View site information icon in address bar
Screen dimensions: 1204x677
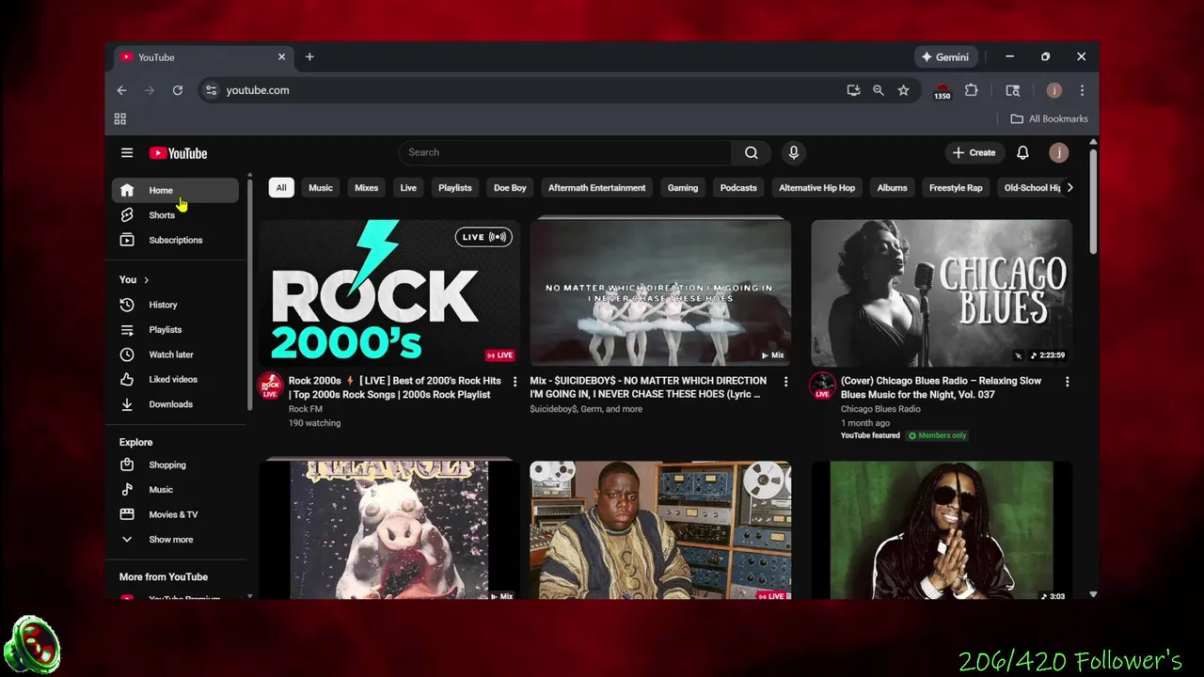point(211,90)
